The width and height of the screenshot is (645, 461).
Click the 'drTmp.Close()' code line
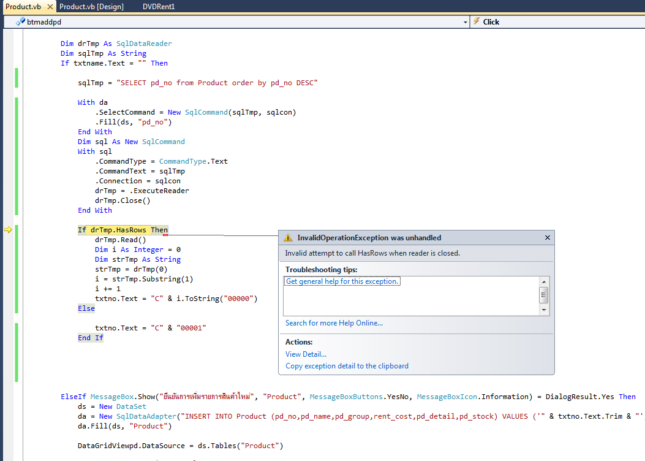click(123, 201)
